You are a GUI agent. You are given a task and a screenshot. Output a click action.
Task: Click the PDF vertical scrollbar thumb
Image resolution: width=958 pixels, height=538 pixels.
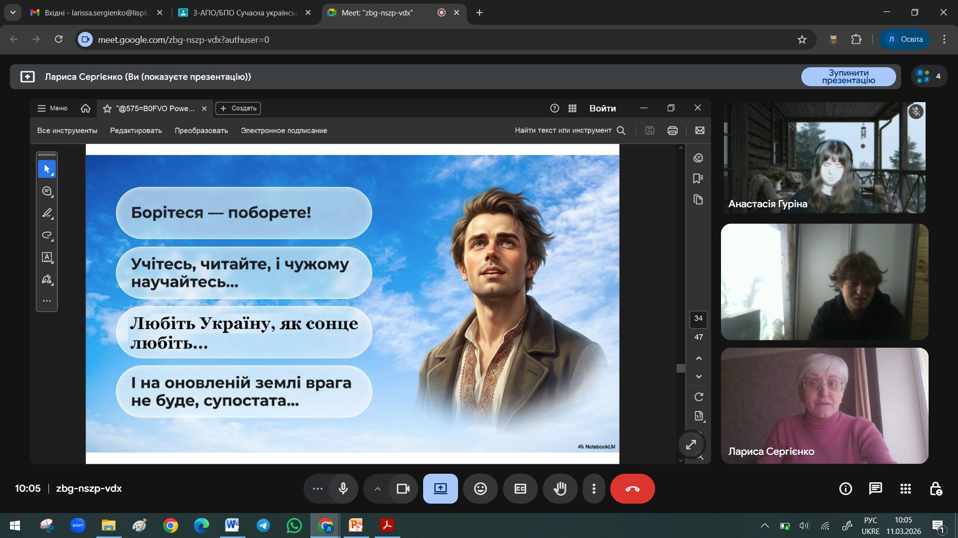tap(681, 368)
